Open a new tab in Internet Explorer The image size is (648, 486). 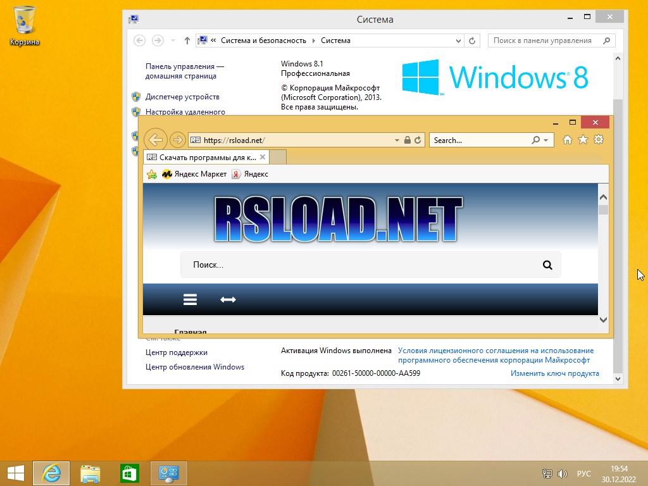pyautogui.click(x=278, y=157)
